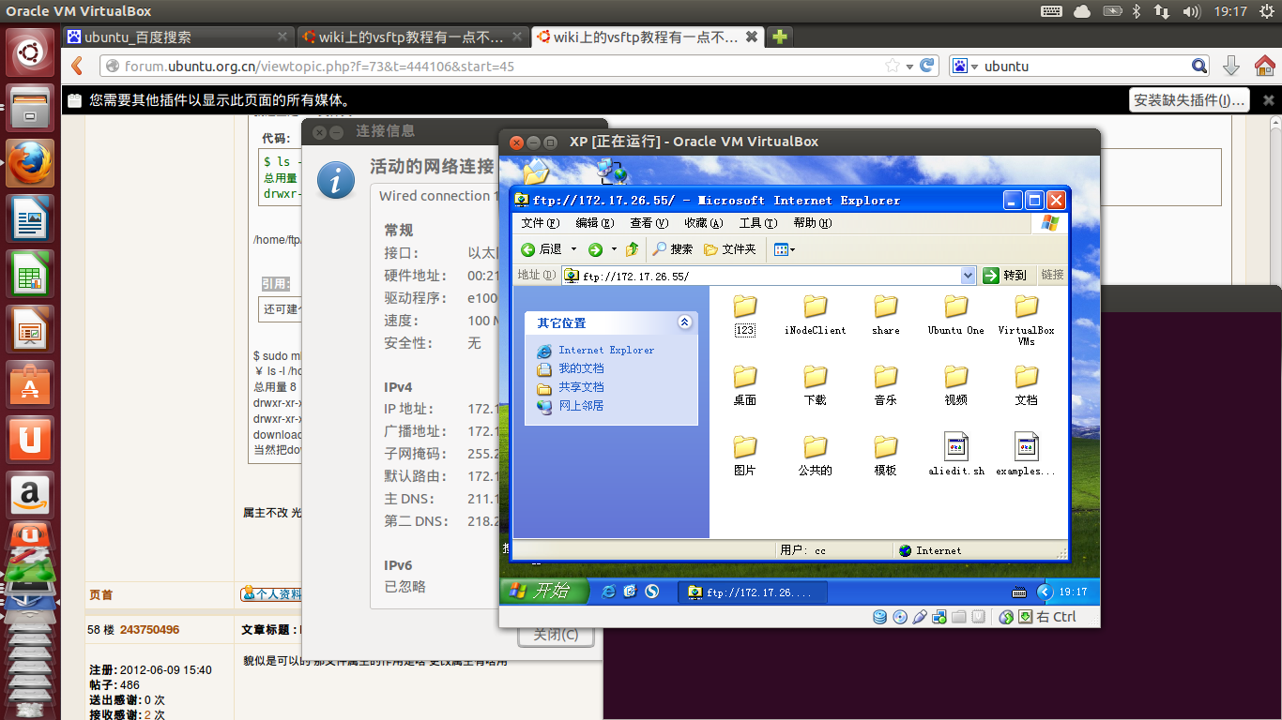
Task: Open the Files manager in the Ubuntu launcher
Action: [30, 110]
